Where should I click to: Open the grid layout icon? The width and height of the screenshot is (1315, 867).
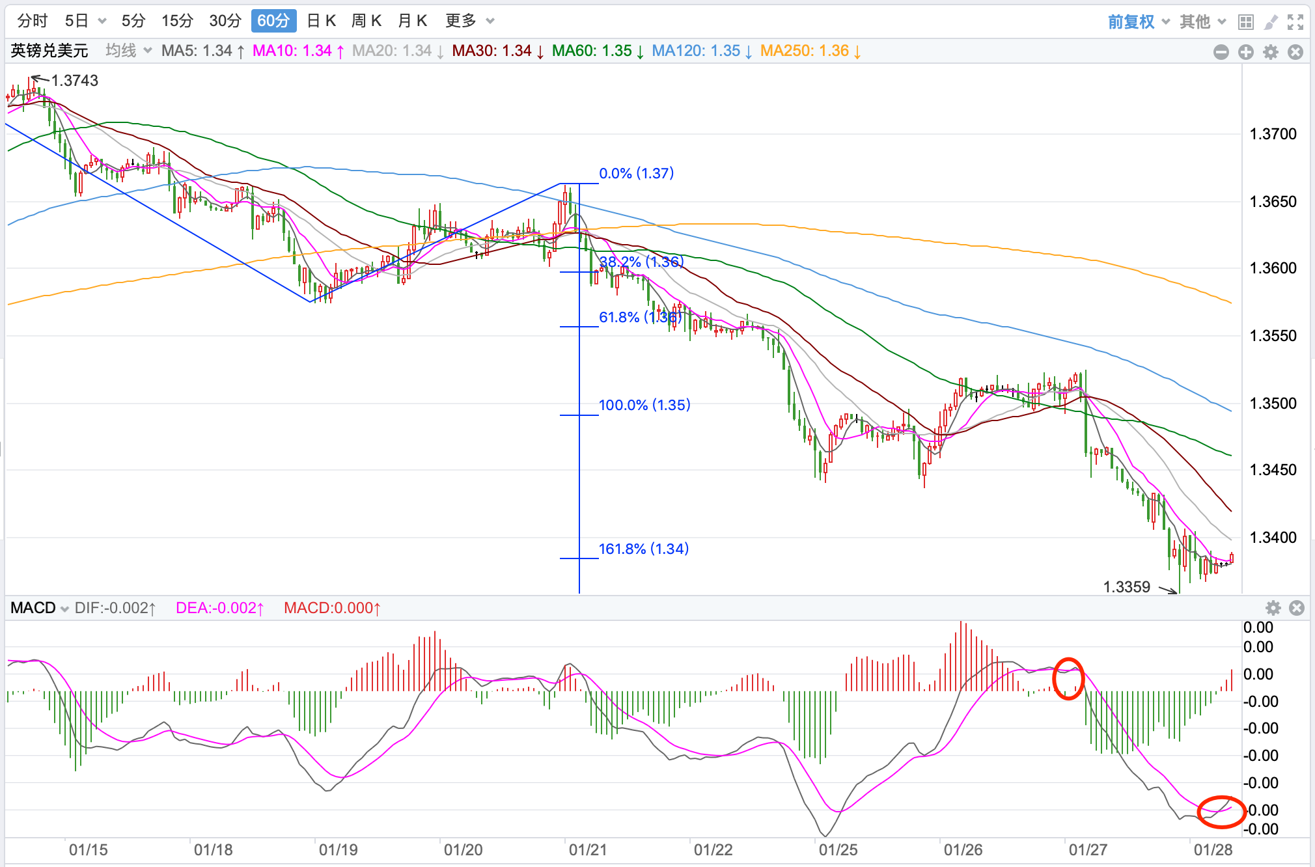click(1245, 22)
